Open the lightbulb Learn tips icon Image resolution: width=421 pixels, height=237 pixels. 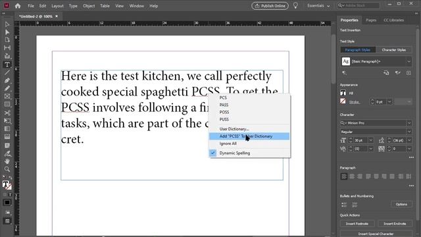[x=295, y=6]
